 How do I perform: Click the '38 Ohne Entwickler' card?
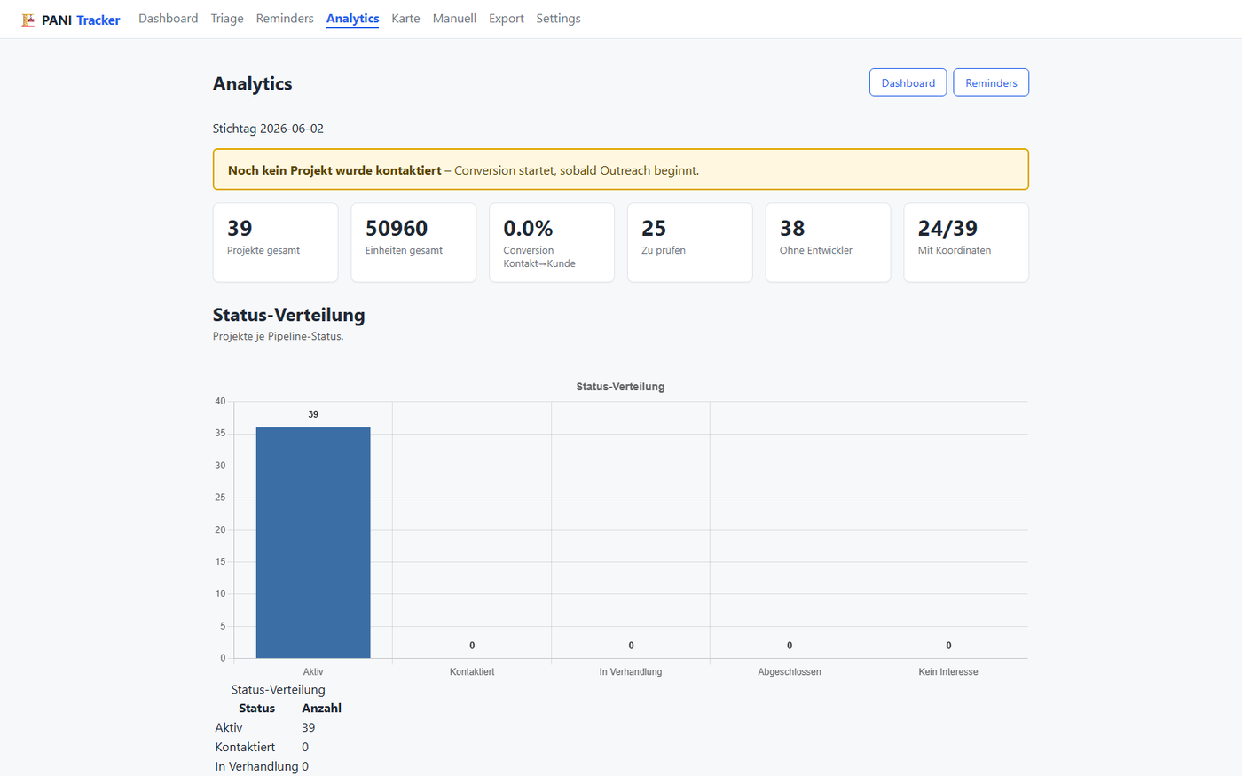point(828,242)
